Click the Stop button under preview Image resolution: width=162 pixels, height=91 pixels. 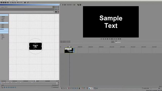[112, 39]
